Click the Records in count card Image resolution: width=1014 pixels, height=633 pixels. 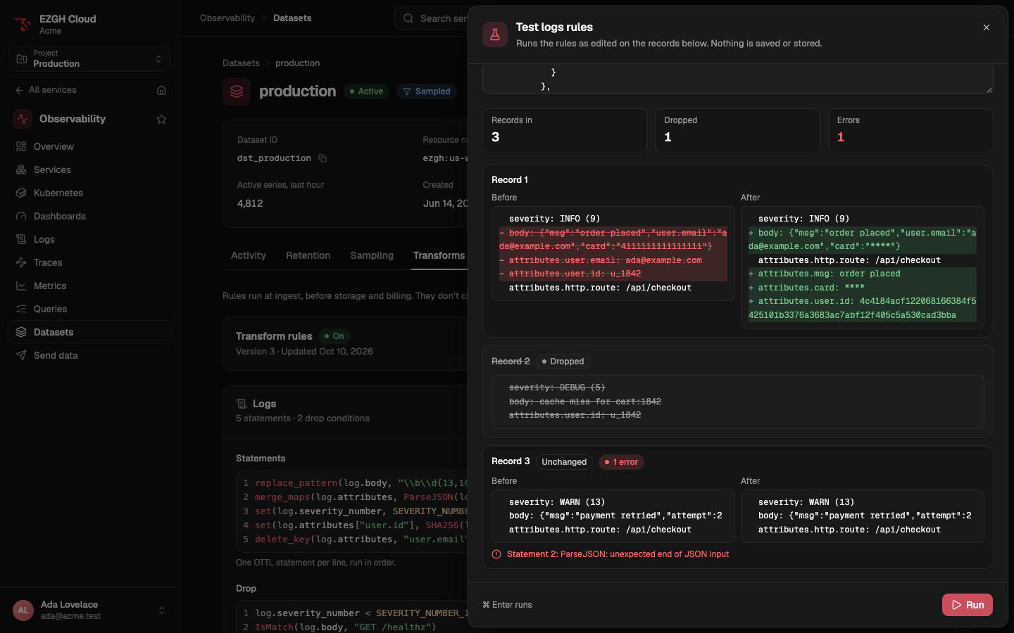565,131
